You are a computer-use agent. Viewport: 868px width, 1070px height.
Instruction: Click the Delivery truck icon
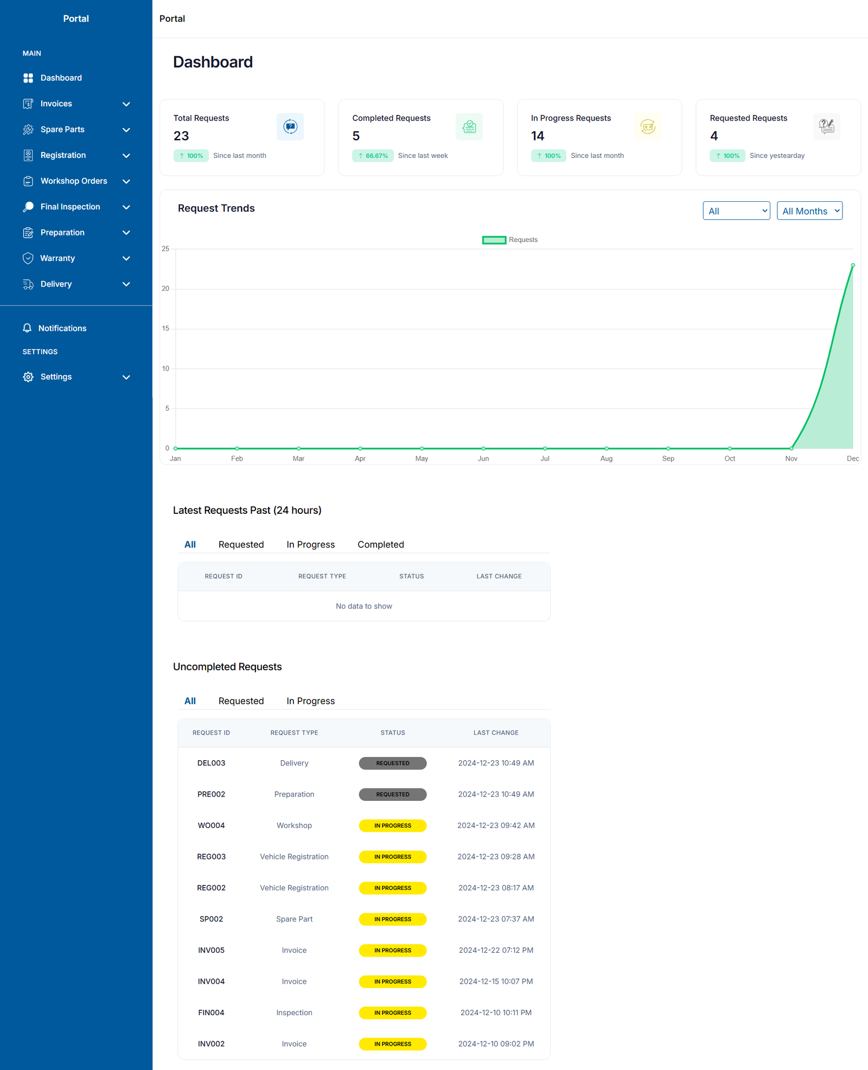[x=28, y=284]
